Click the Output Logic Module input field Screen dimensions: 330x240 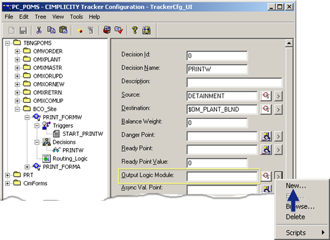click(x=222, y=176)
